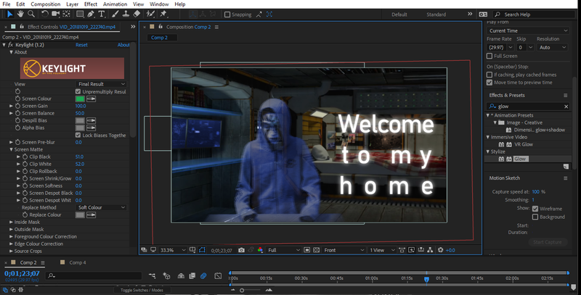Uncheck Move time to preview time
Image resolution: width=581 pixels, height=295 pixels.
point(489,83)
